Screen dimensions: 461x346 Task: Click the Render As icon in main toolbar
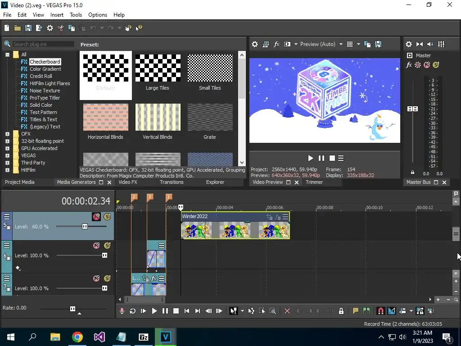39,28
